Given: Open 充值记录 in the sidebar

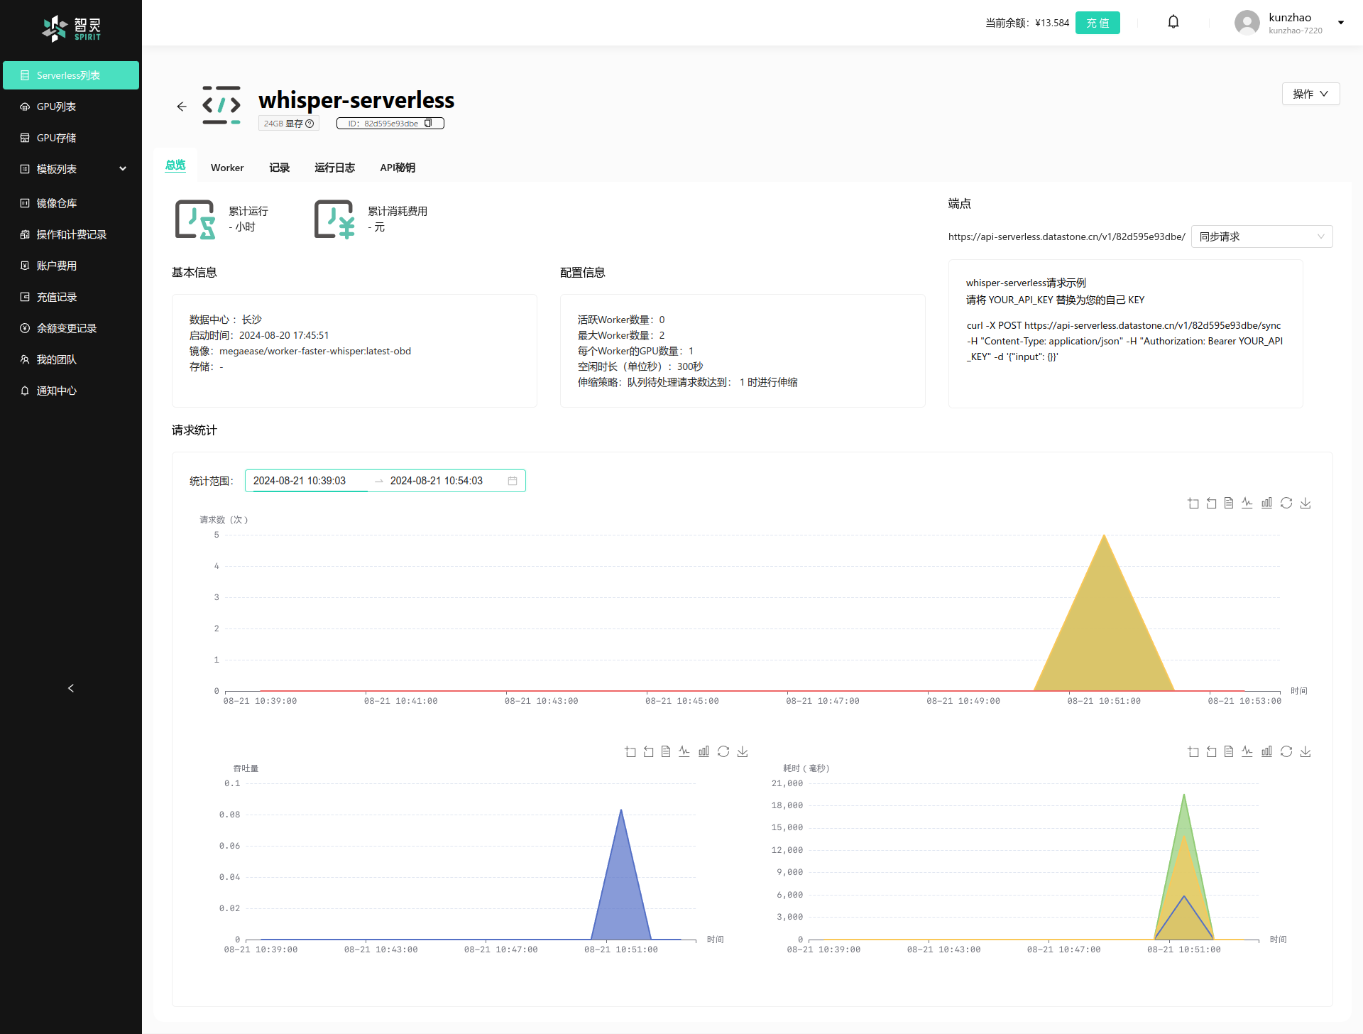Looking at the screenshot, I should (71, 297).
